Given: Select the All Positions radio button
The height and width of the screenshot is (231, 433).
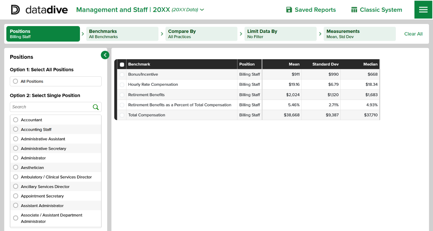Looking at the screenshot, I should point(16,81).
